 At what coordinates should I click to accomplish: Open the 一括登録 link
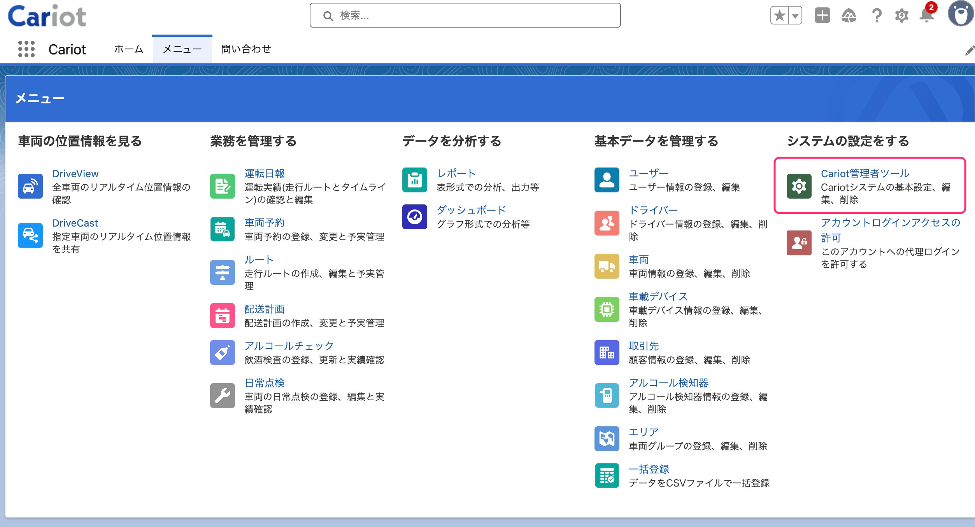649,469
